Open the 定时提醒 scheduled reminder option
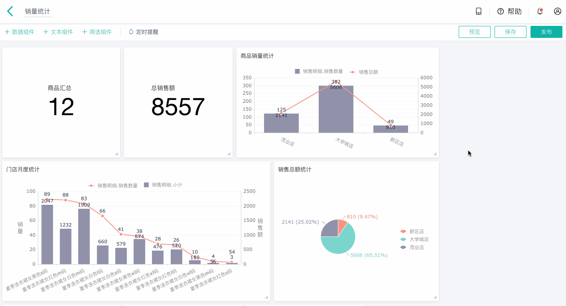This screenshot has width=566, height=306. click(147, 31)
